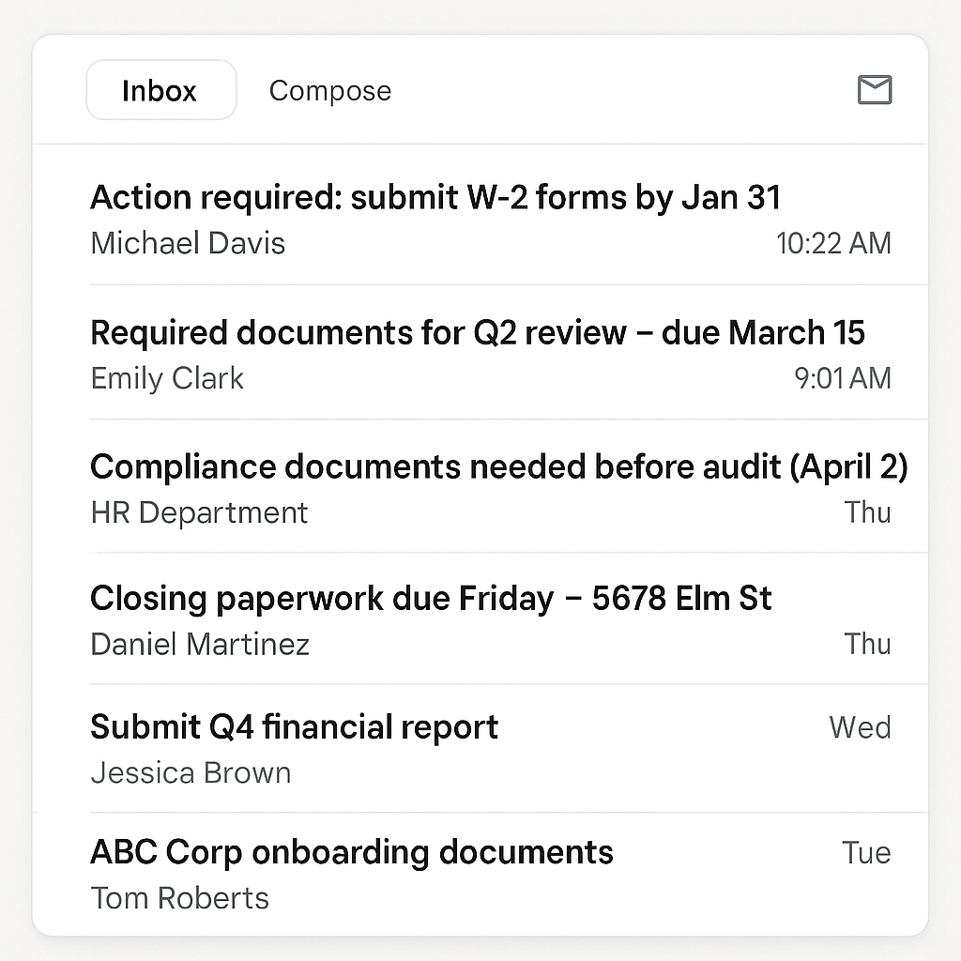This screenshot has height=961, width=961.
Task: Click the envelope mail icon
Action: coord(875,90)
